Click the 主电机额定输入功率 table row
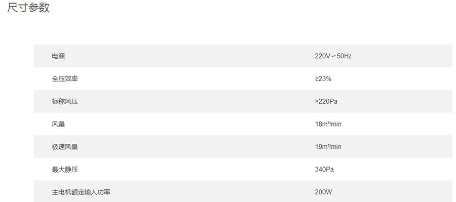Image resolution: width=456 pixels, height=202 pixels. point(243,191)
